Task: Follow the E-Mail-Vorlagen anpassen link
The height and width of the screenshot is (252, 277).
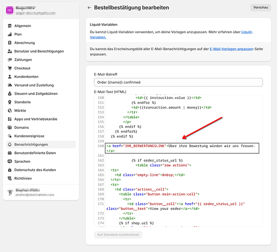Action: tap(231, 48)
